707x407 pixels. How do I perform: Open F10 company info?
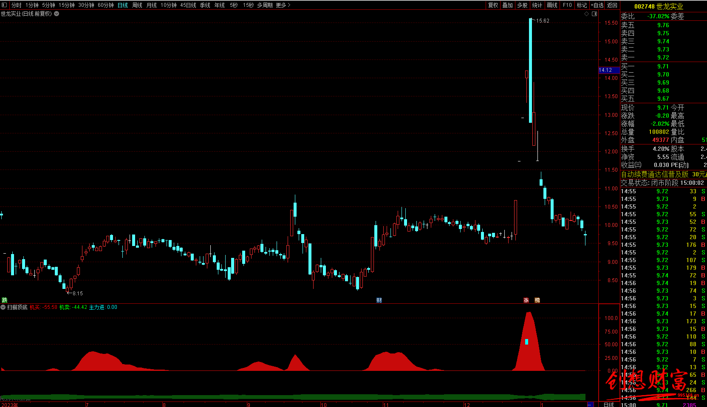click(568, 5)
